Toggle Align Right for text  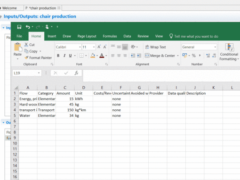click(125, 56)
